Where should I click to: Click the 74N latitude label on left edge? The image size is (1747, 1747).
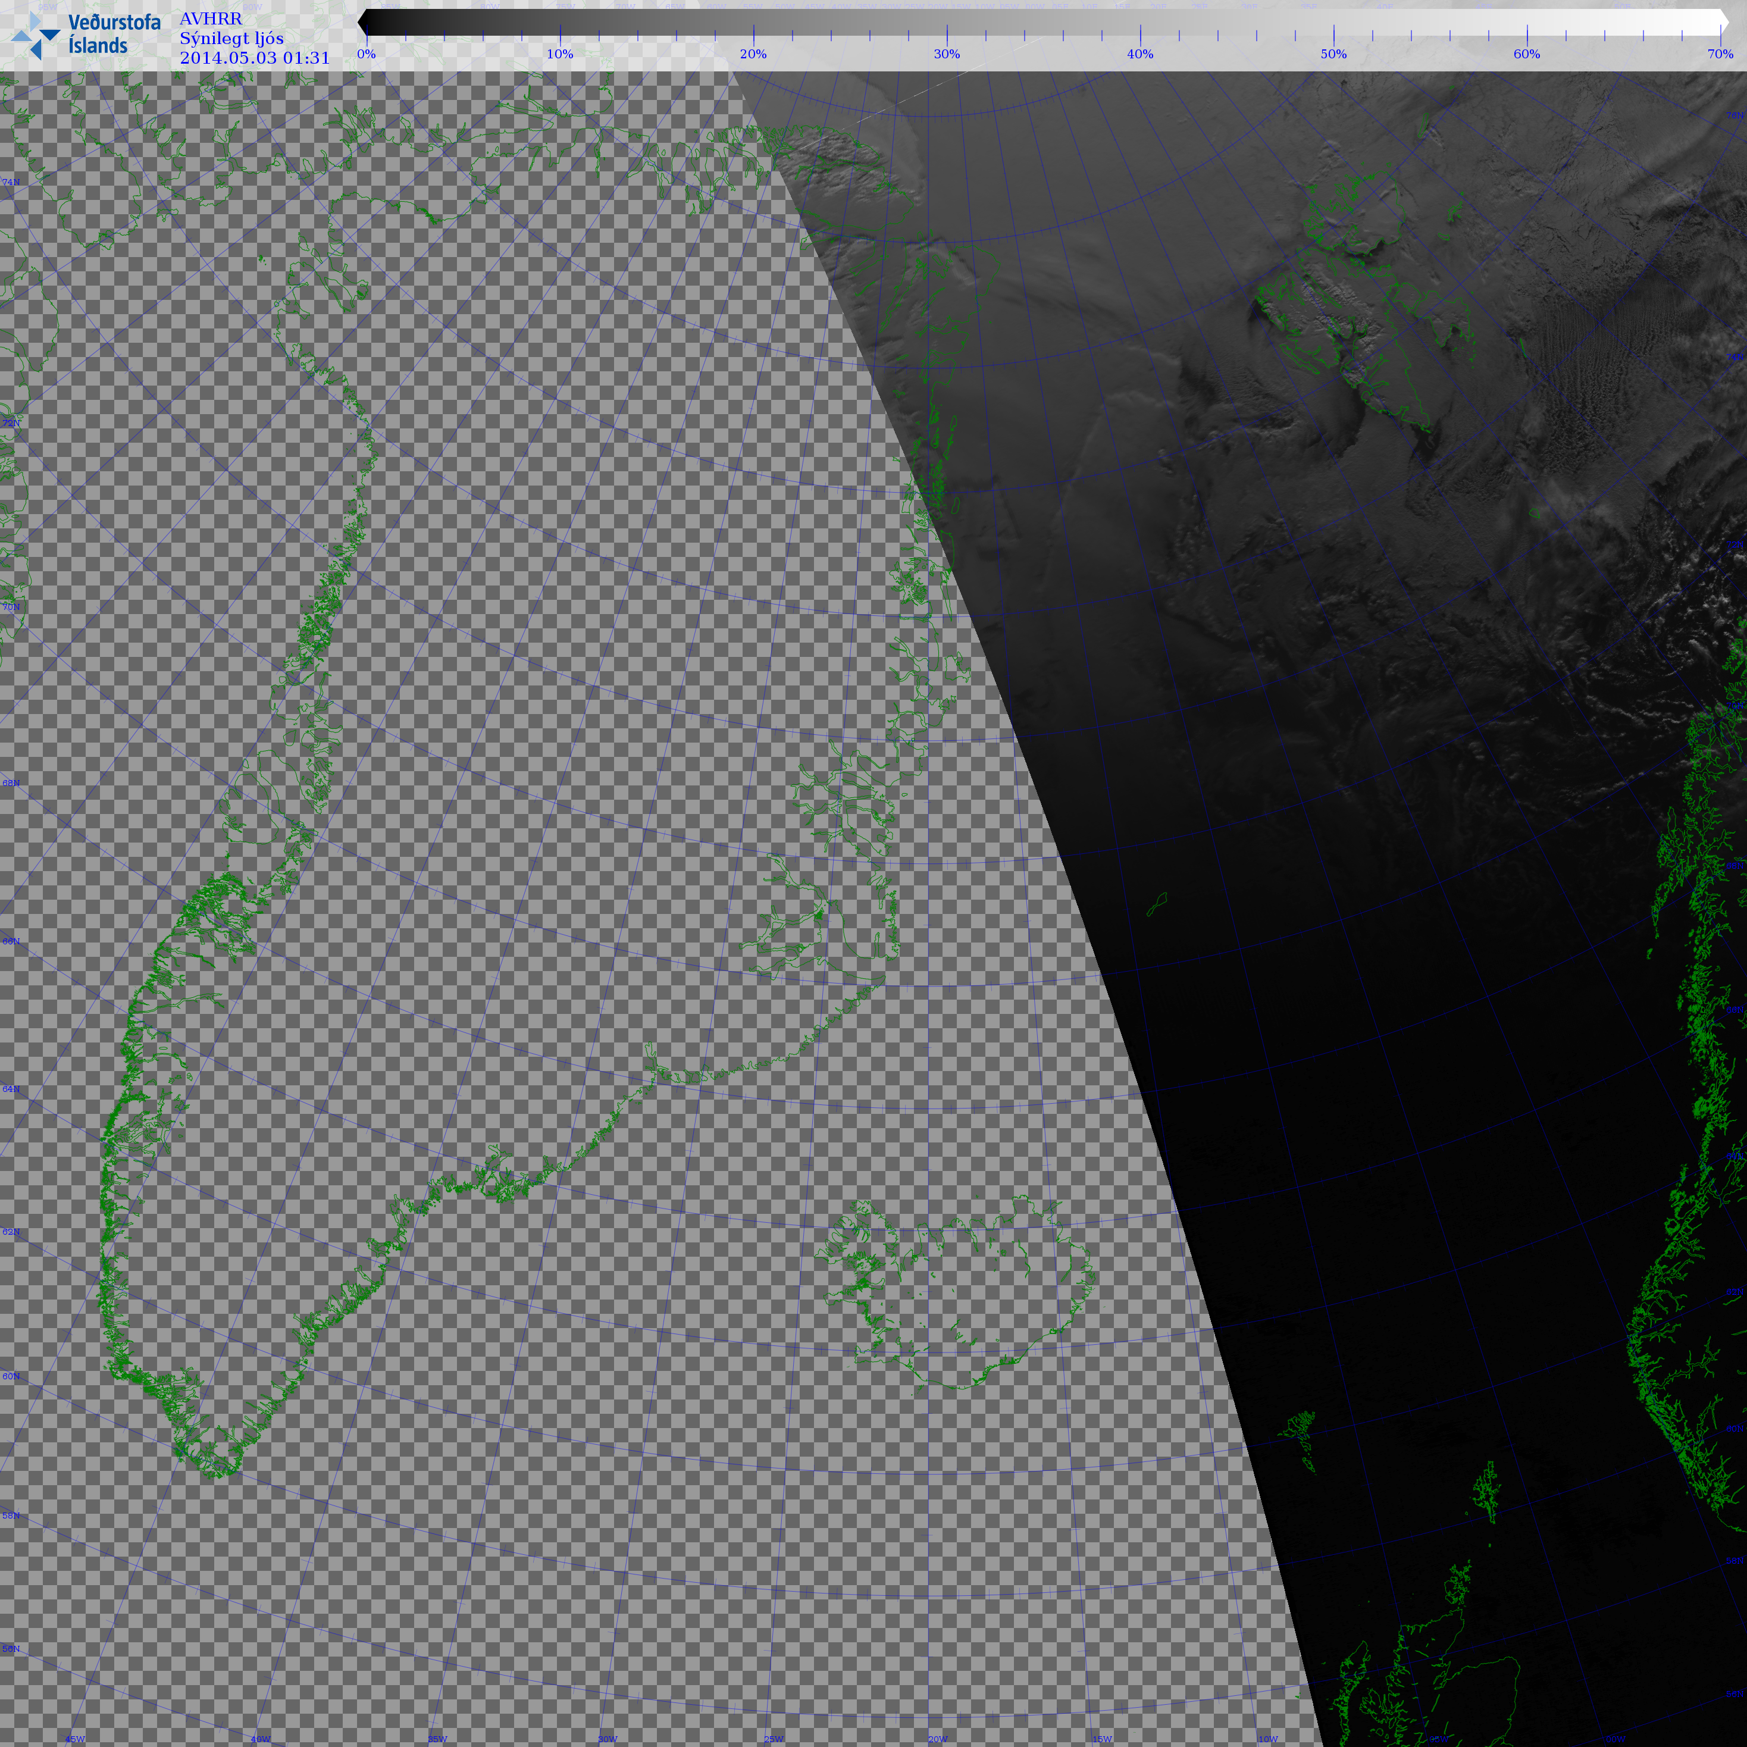(x=11, y=183)
